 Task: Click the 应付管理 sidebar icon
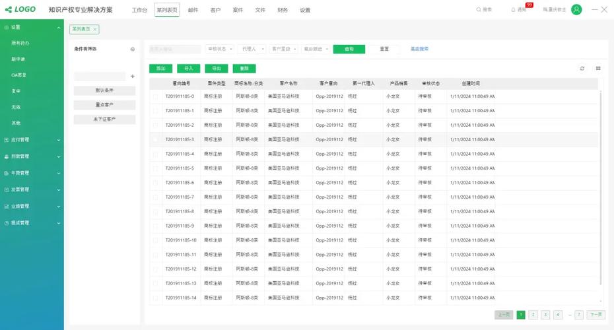coord(6,140)
